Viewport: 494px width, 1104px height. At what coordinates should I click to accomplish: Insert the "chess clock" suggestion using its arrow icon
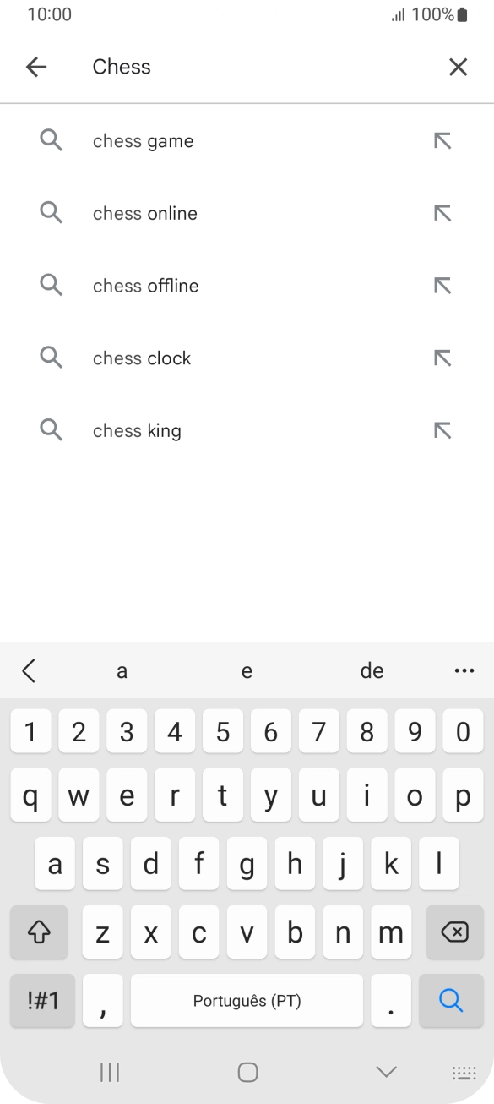coord(442,358)
